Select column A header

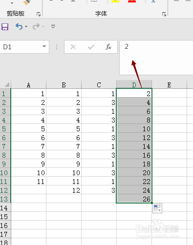click(28, 85)
